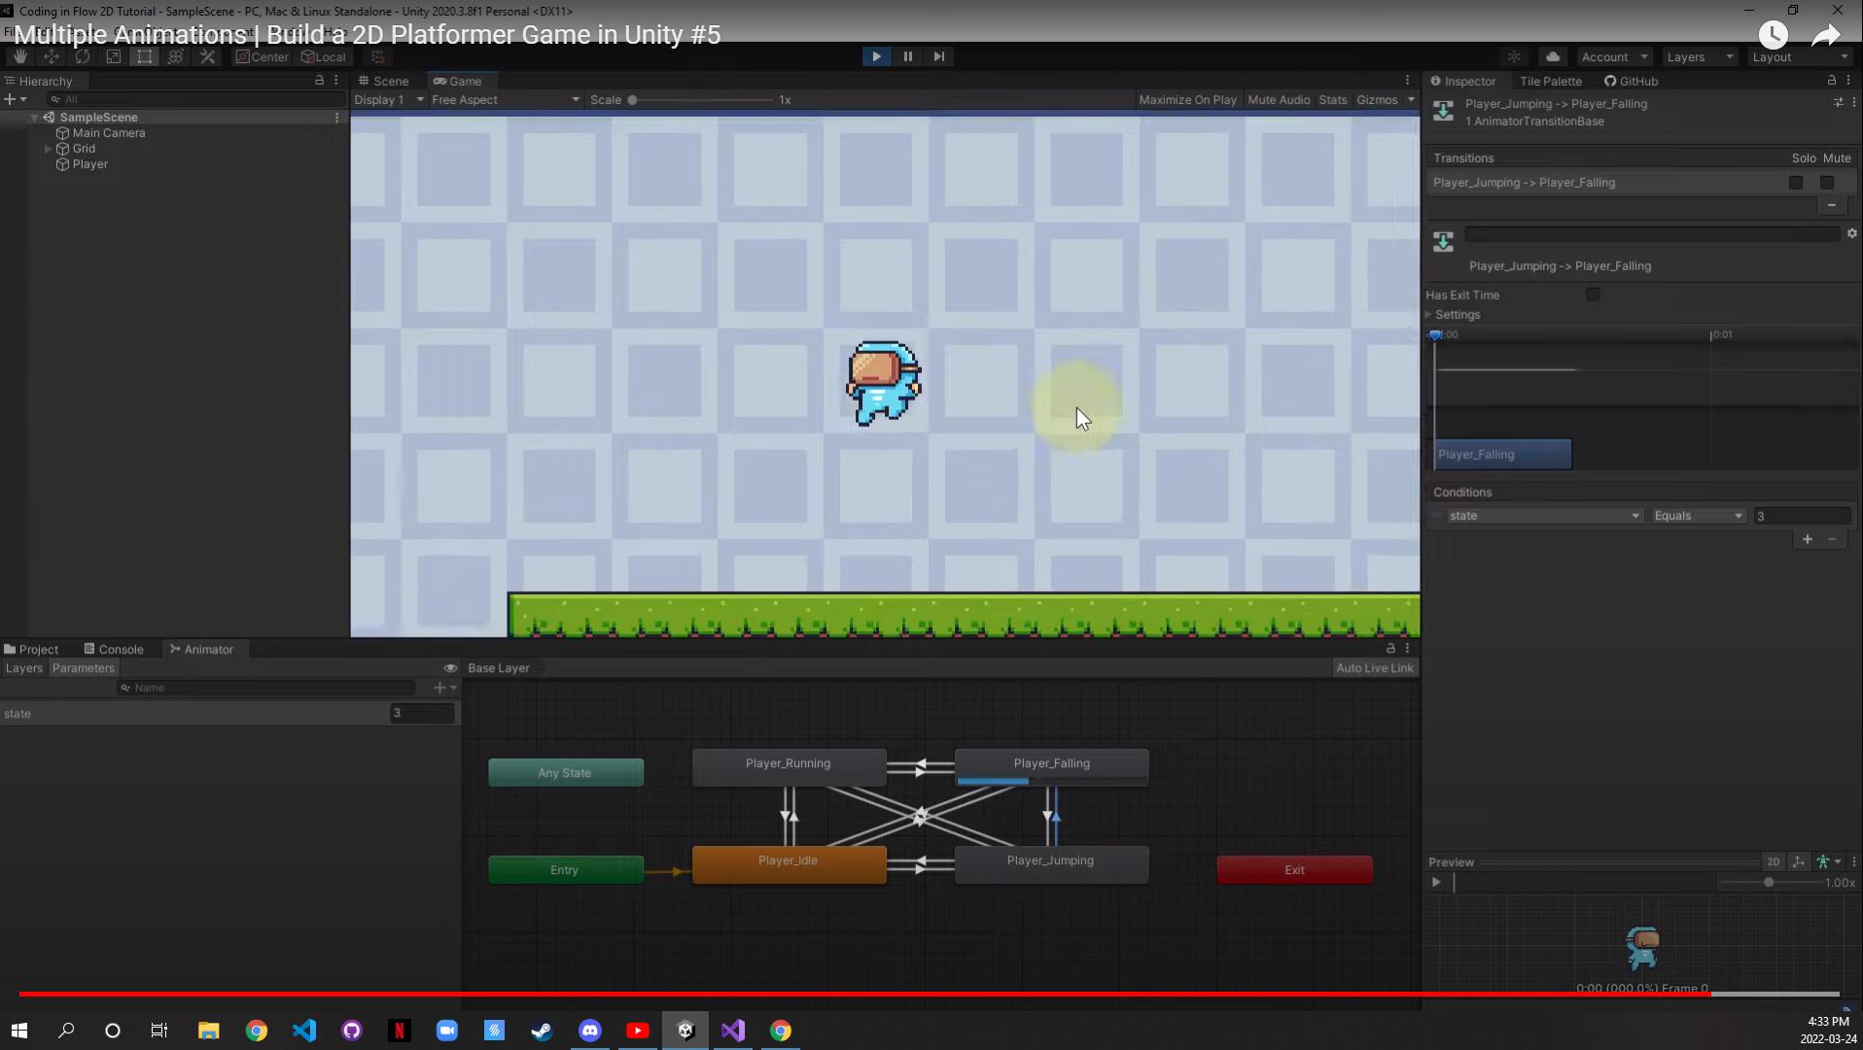
Task: Open the condition parameter 'state' dropdown
Action: click(1544, 516)
